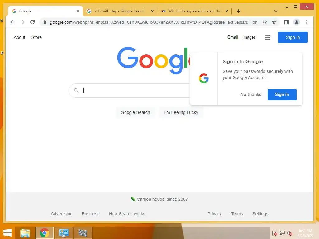Open File Explorer from the taskbar
This screenshot has width=319, height=239.
(x=25, y=233)
